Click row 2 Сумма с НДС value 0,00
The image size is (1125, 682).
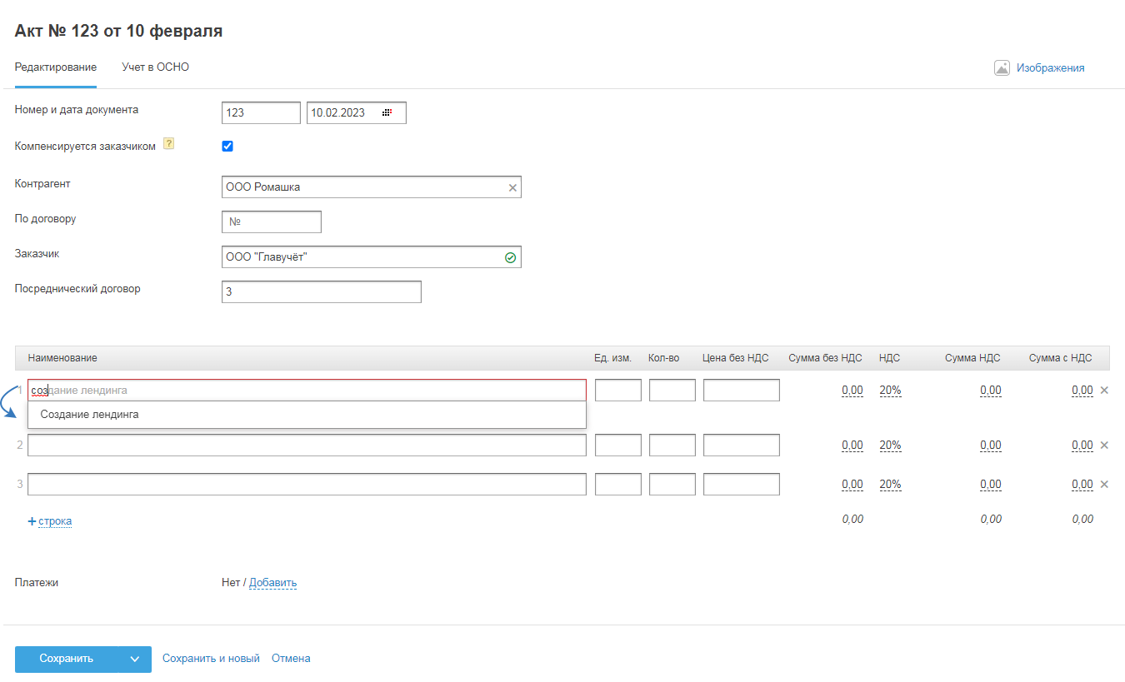(x=1082, y=445)
